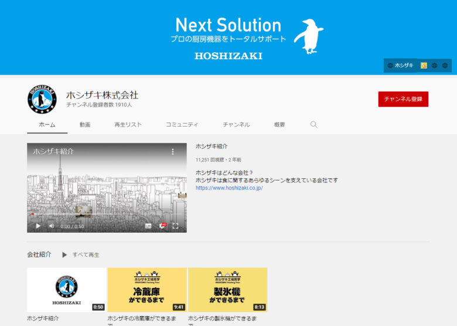Open the video player settings gear

(162, 226)
